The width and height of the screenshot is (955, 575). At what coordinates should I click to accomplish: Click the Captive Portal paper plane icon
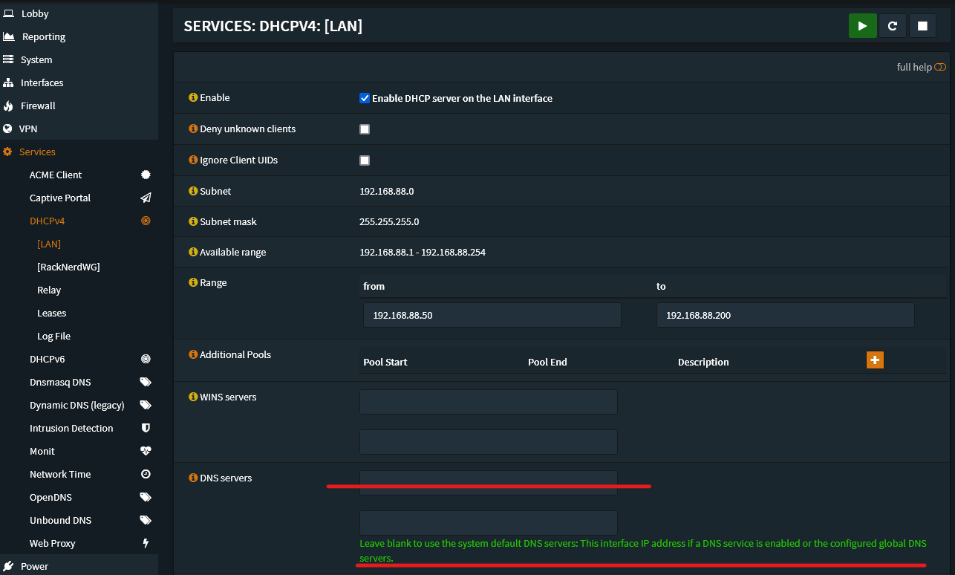(x=146, y=198)
